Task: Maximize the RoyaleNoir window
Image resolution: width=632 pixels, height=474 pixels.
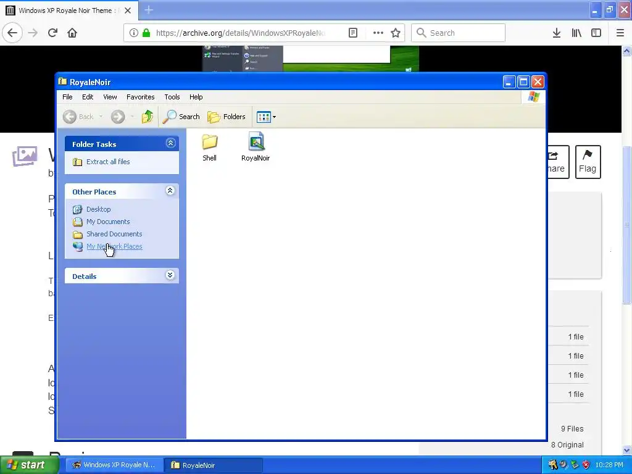Action: tap(523, 82)
